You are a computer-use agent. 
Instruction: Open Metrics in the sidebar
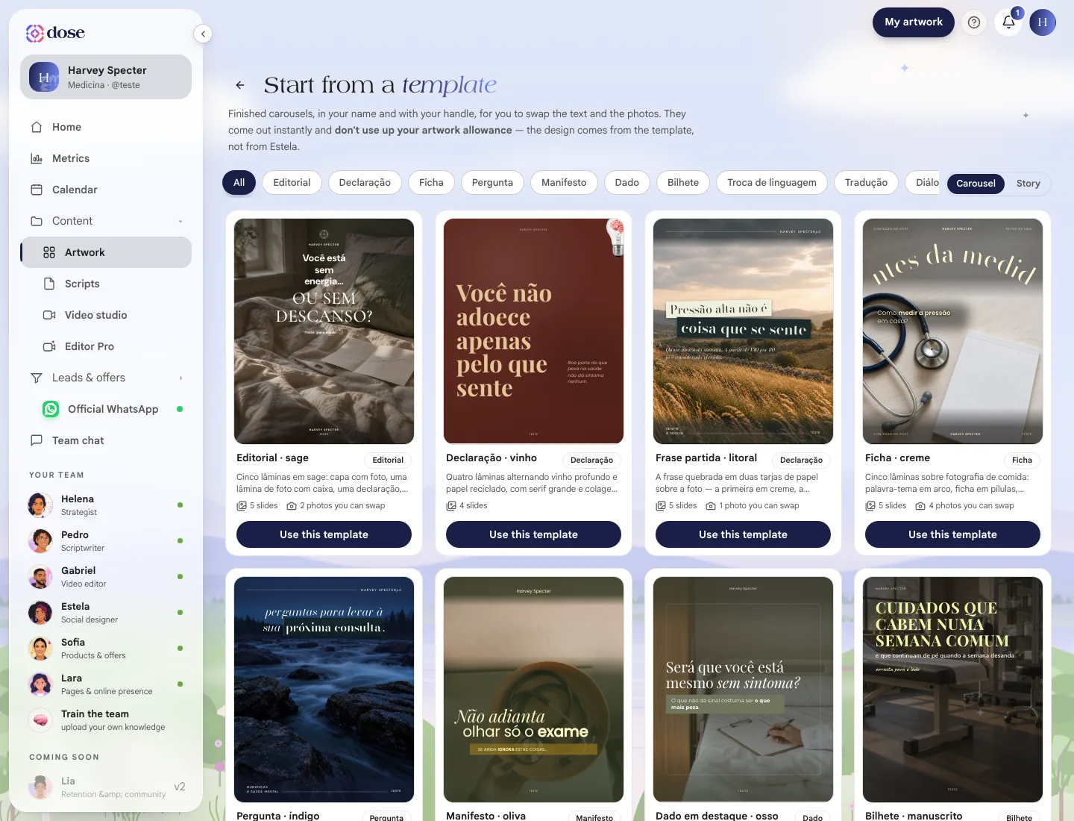point(106,158)
